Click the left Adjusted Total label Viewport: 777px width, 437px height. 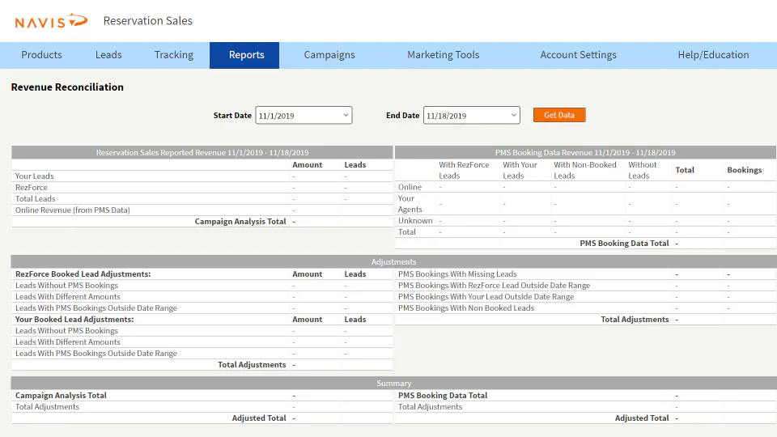pyautogui.click(x=259, y=418)
